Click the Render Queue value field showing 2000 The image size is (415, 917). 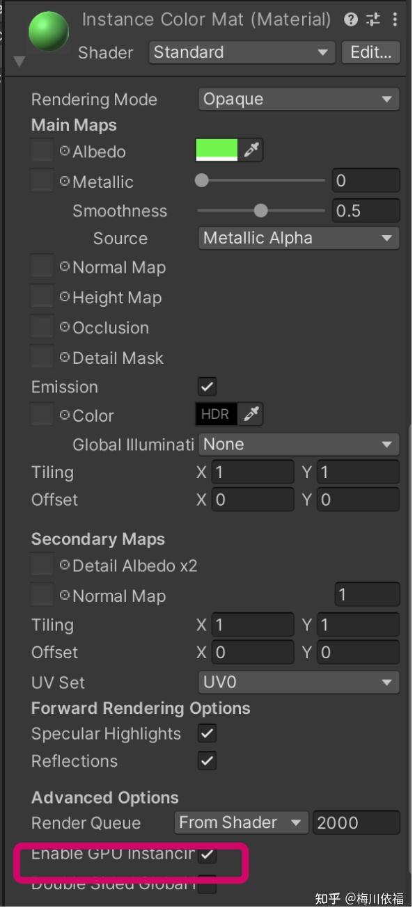click(x=356, y=822)
